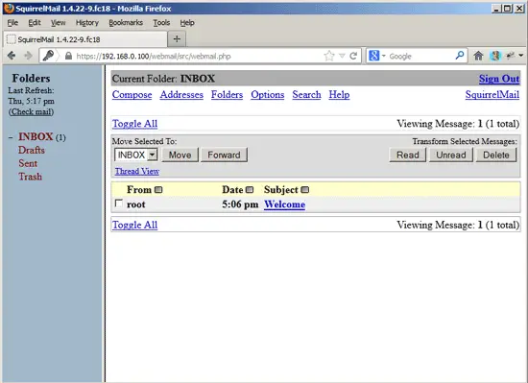Click the bookmark star icon
Viewport: 528px width, 383px height.
click(329, 56)
